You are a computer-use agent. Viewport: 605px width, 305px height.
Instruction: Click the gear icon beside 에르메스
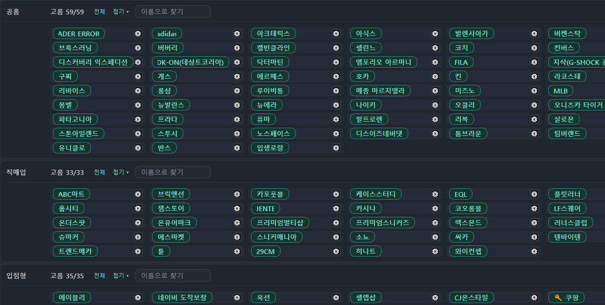[x=336, y=76]
